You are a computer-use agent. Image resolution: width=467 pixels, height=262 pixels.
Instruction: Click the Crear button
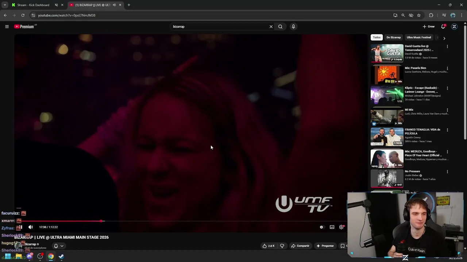pos(429,27)
